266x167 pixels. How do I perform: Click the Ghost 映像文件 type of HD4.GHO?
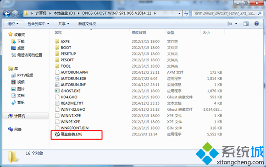click(180, 97)
